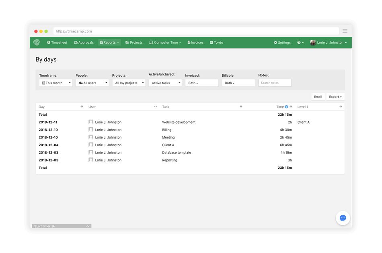Click resize arrows icon in User column

[x=156, y=107]
